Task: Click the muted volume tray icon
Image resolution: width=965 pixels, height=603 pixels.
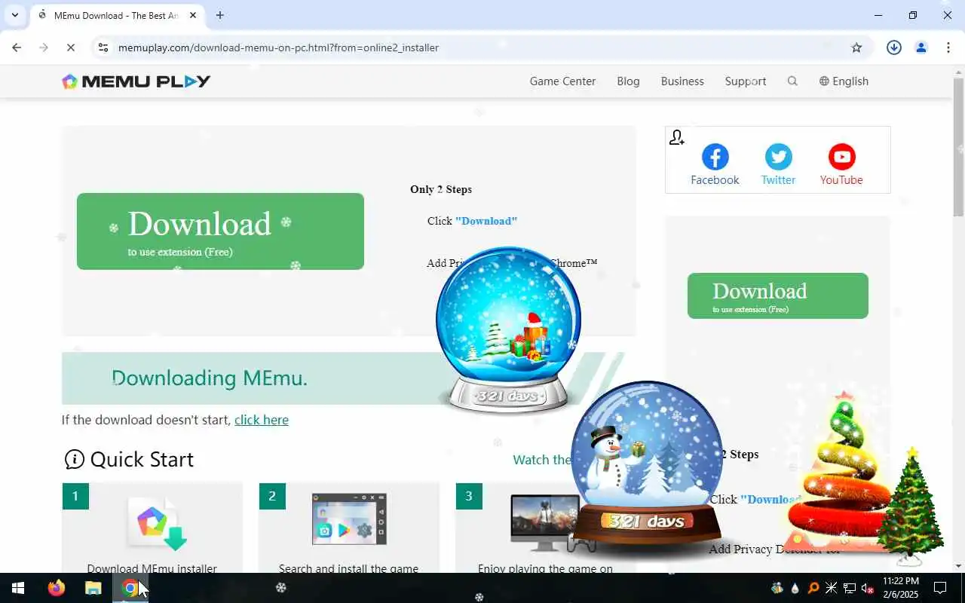Action: pos(868,588)
